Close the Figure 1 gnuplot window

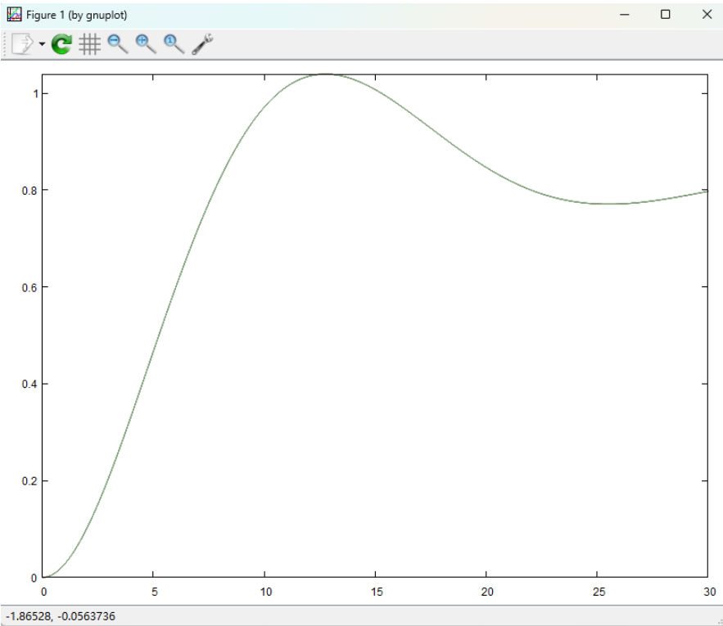707,14
